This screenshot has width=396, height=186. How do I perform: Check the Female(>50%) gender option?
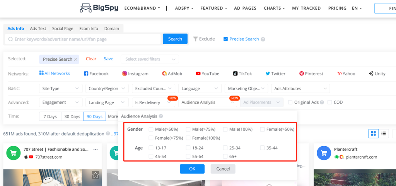click(262, 129)
